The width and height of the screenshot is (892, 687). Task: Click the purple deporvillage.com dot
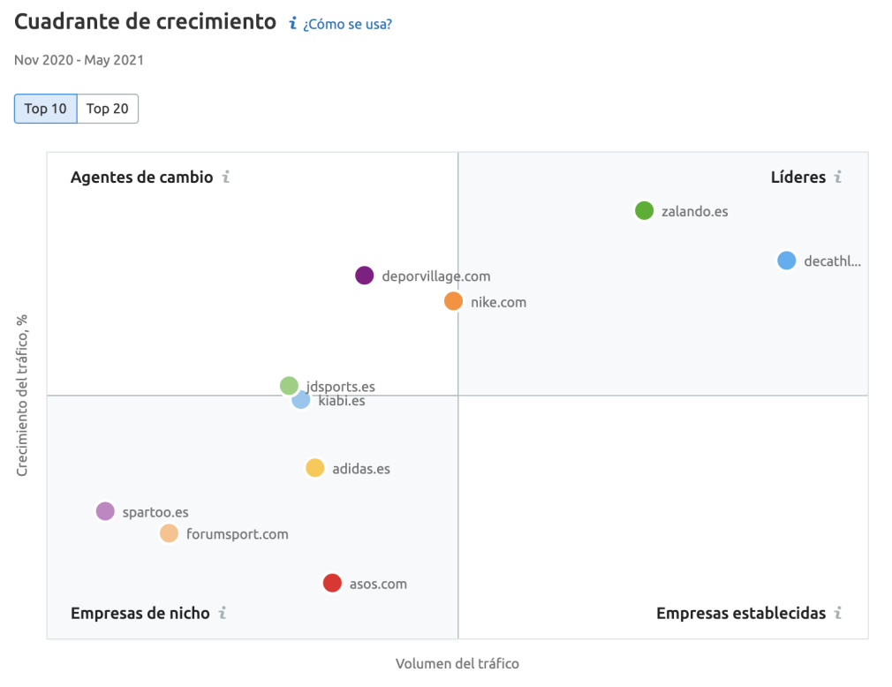(x=365, y=276)
